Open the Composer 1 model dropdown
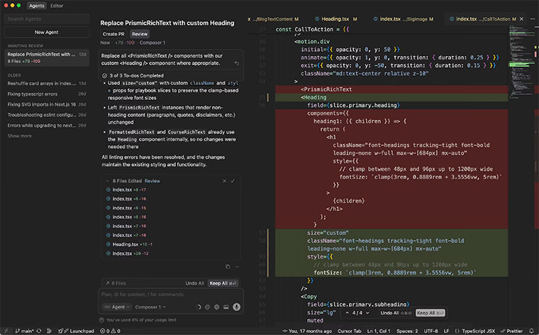539x335 pixels. click(x=150, y=307)
